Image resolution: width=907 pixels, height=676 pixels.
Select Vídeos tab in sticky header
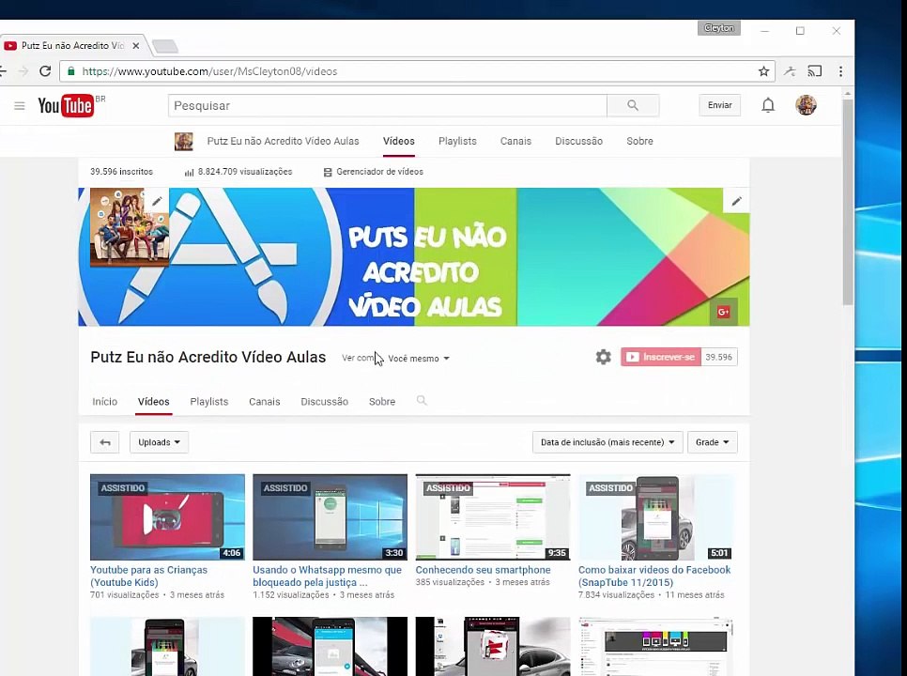[x=398, y=141]
